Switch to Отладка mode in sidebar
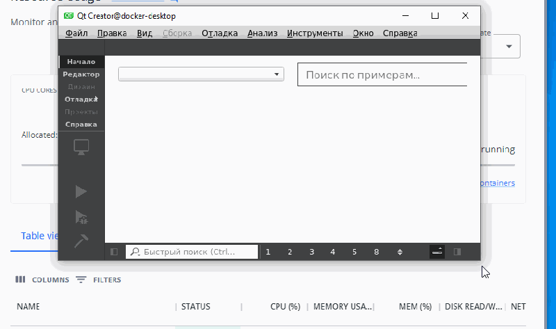The image size is (556, 329). point(81,99)
